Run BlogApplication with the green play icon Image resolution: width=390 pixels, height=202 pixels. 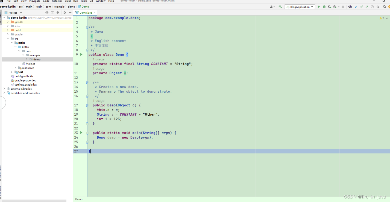pos(319,7)
